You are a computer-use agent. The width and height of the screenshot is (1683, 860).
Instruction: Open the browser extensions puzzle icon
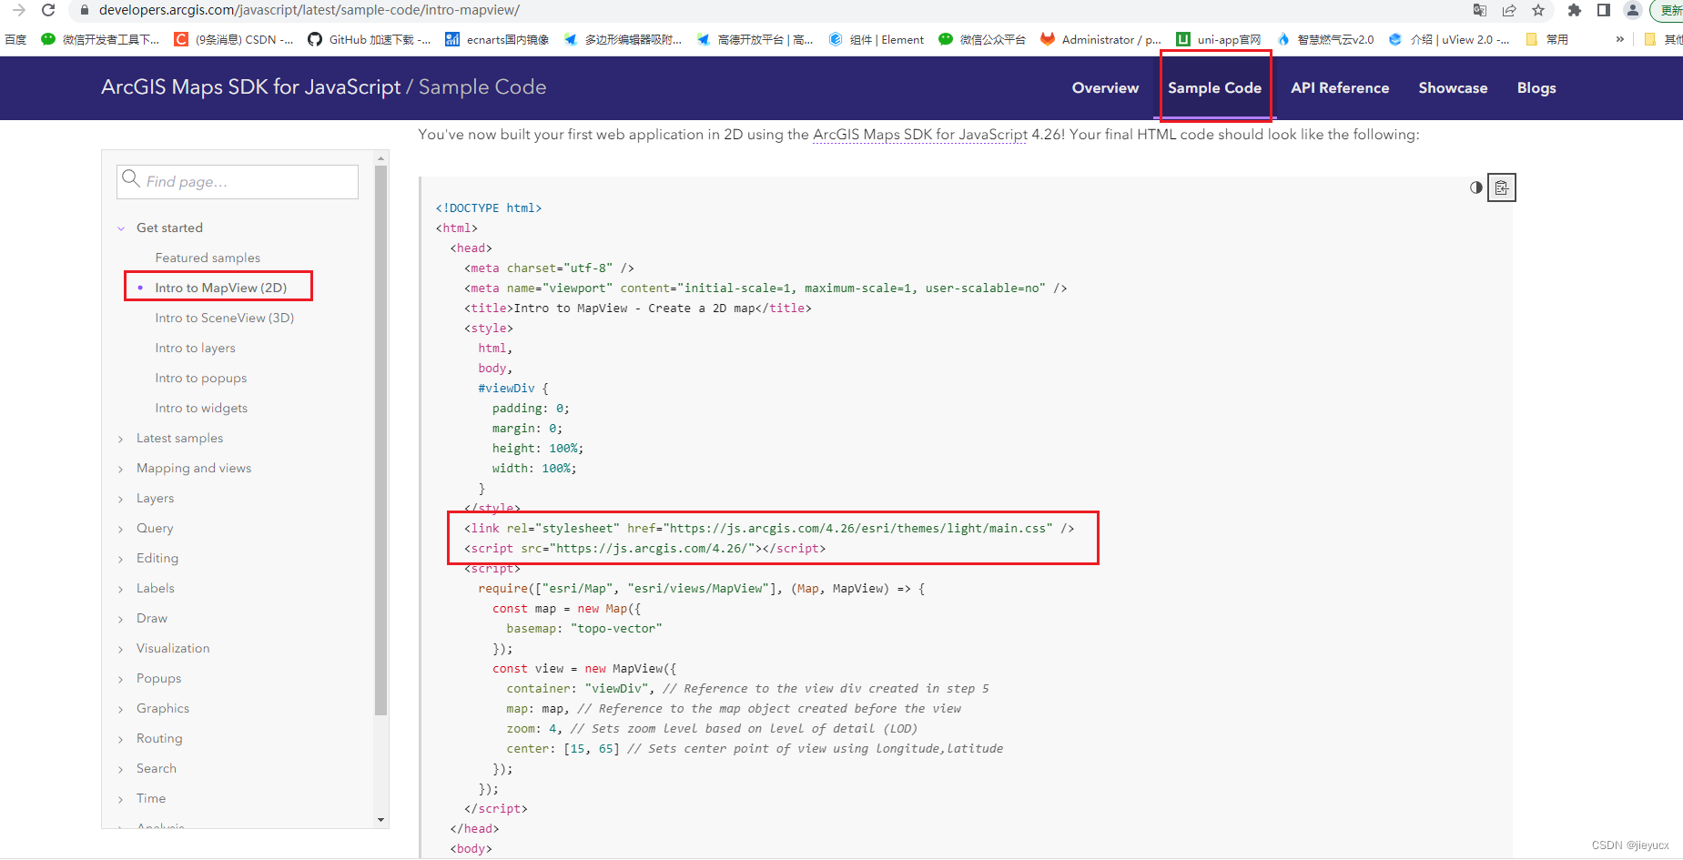tap(1575, 10)
